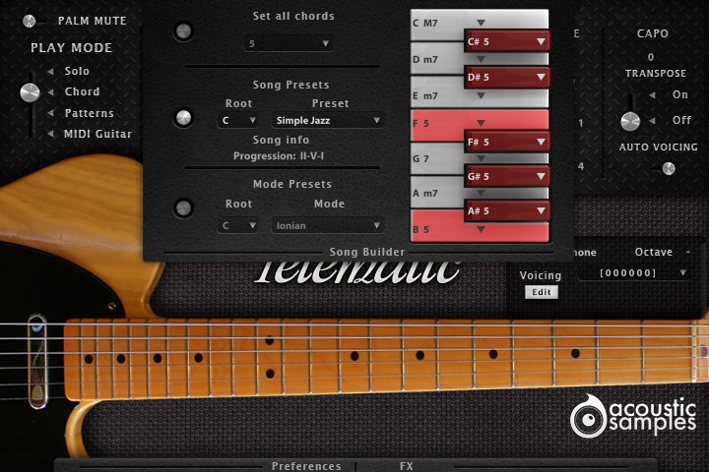709x472 pixels.
Task: Select Chord play mode
Action: coord(82,91)
